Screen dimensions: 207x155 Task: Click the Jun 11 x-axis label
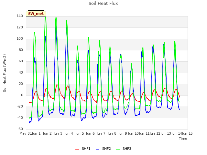144,133
